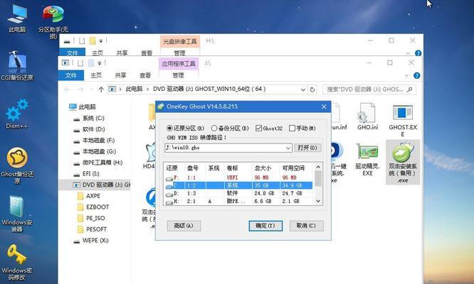Launch Dism++ desktop icon
This screenshot has height=284, width=474.
click(17, 114)
